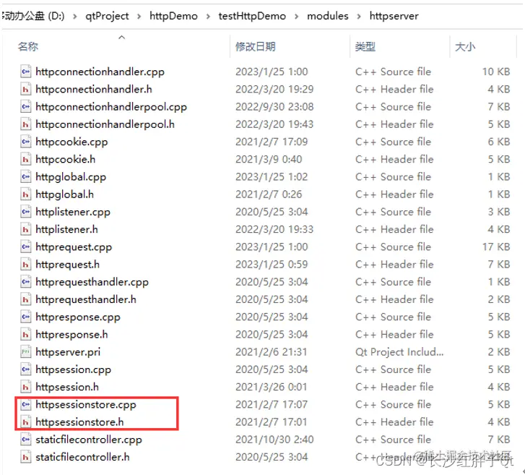Select file name httpsessionstore.cpp

click(86, 405)
